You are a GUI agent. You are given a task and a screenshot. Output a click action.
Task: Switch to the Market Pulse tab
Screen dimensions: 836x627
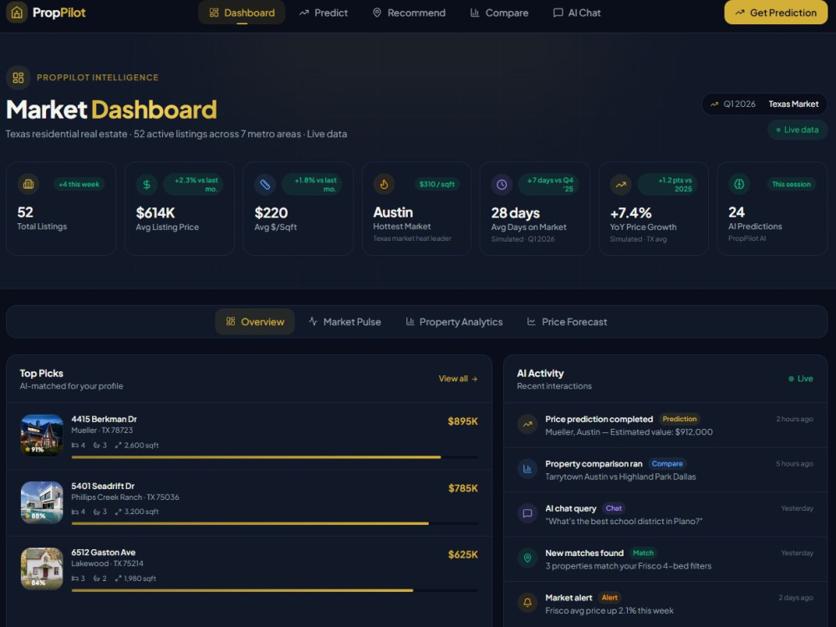pos(344,322)
